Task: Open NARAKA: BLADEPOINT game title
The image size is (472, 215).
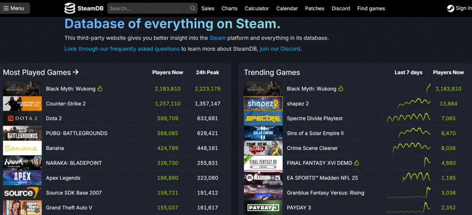Action: tap(74, 163)
